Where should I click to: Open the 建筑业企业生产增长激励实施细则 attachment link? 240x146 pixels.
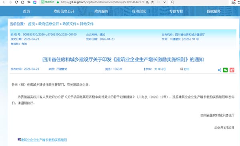(44, 140)
